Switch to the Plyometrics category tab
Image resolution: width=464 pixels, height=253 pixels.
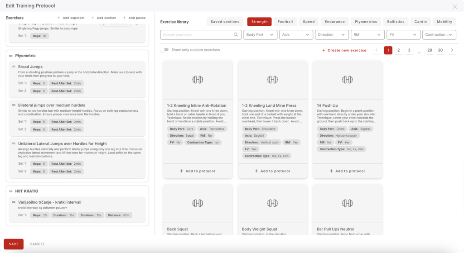pyautogui.click(x=365, y=22)
